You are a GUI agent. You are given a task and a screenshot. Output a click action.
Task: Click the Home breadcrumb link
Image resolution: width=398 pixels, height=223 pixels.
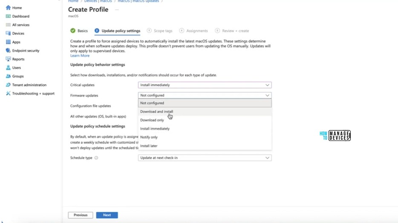(x=73, y=1)
